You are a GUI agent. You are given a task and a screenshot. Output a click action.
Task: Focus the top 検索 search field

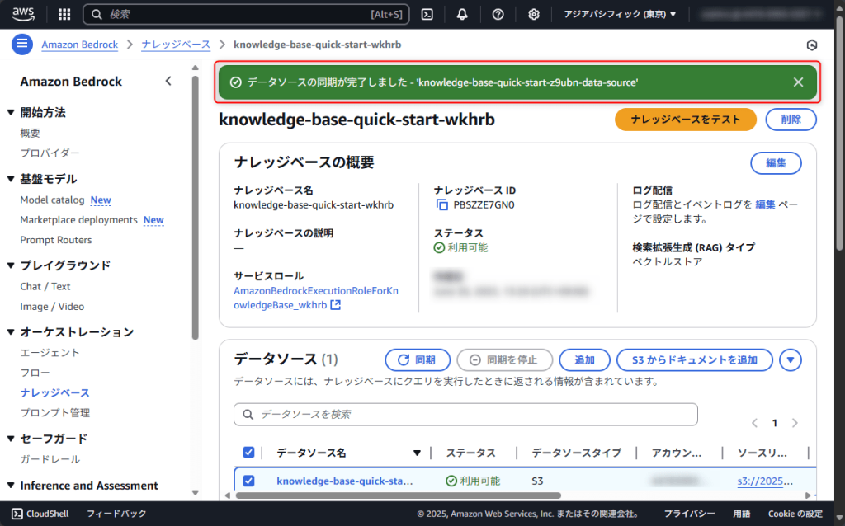pyautogui.click(x=246, y=15)
